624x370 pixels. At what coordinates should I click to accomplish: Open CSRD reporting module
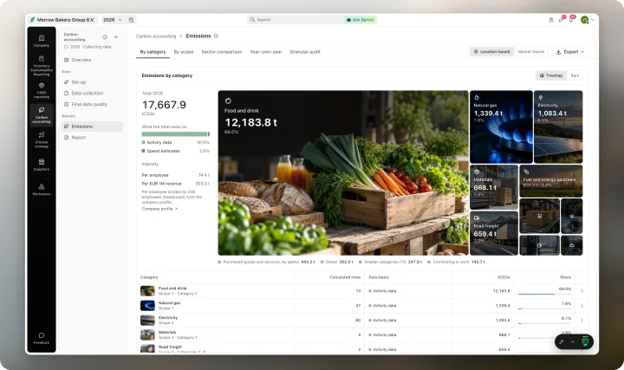click(x=42, y=90)
